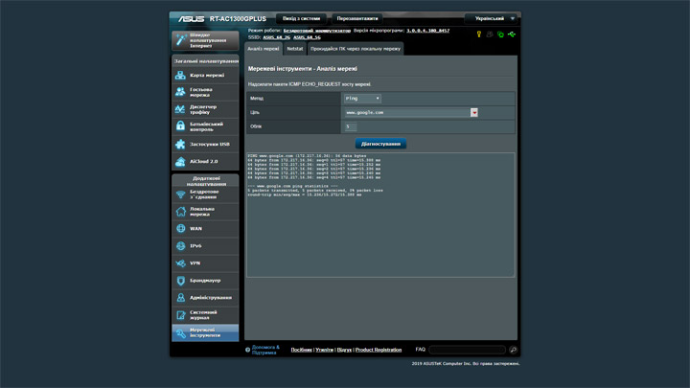Open WAN globe icon
690x388 pixels.
(180, 228)
